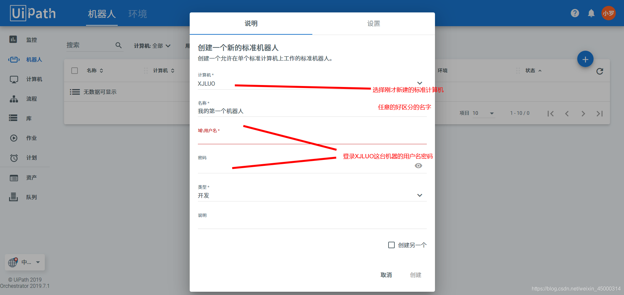Click the UiPath logo
Viewport: 624px width, 295px height.
[x=33, y=13]
